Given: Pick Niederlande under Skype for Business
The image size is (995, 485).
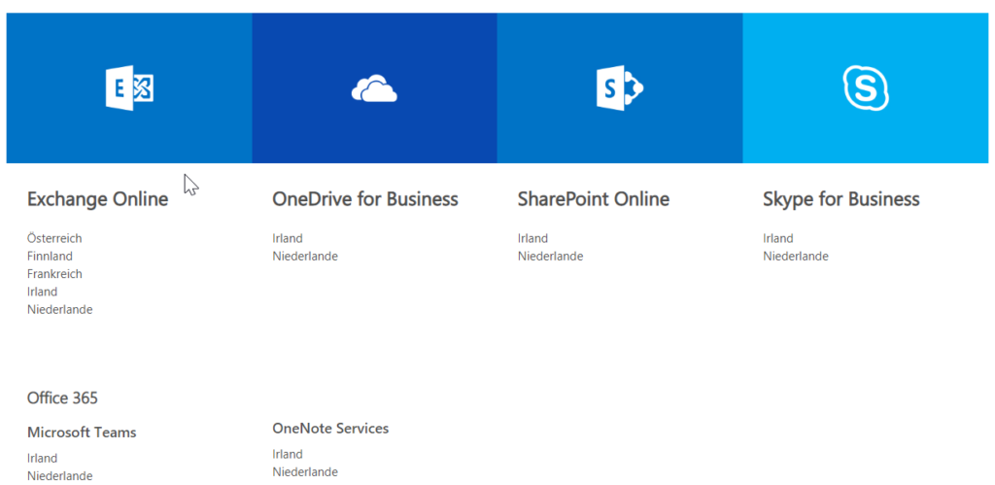Looking at the screenshot, I should pos(796,257).
